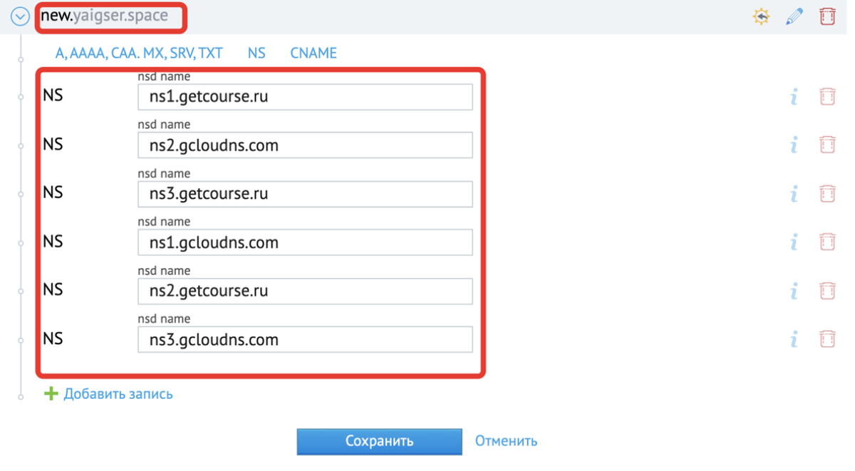Delete the ns1.getcourse.ru NS record
The image size is (855, 471).
coord(827,96)
